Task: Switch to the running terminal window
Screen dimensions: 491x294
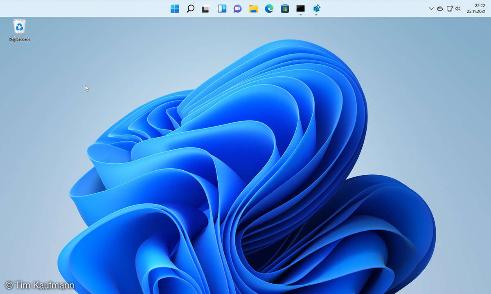Action: (300, 9)
